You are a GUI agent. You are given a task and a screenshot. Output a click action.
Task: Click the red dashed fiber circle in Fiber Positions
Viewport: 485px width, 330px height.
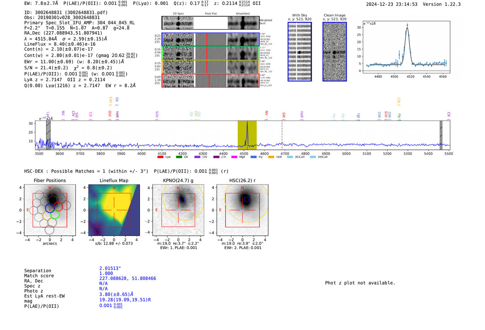click(58, 207)
